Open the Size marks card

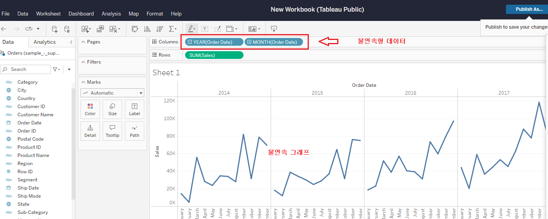click(x=112, y=109)
